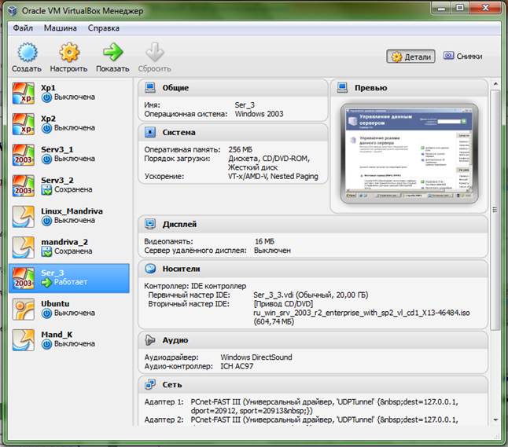508x447 pixels.
Task: Click the Linux_Mandriva OS icon
Action: click(x=24, y=217)
